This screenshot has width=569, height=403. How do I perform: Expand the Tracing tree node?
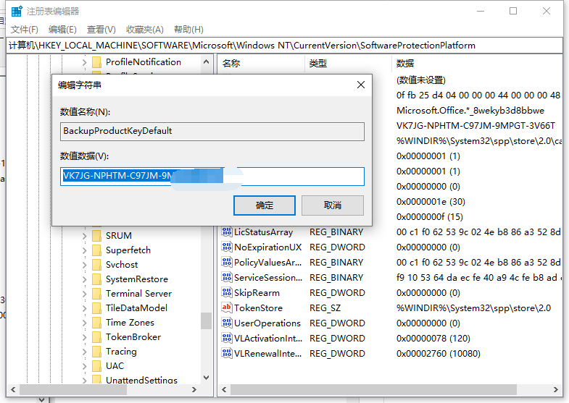pyautogui.click(x=85, y=352)
